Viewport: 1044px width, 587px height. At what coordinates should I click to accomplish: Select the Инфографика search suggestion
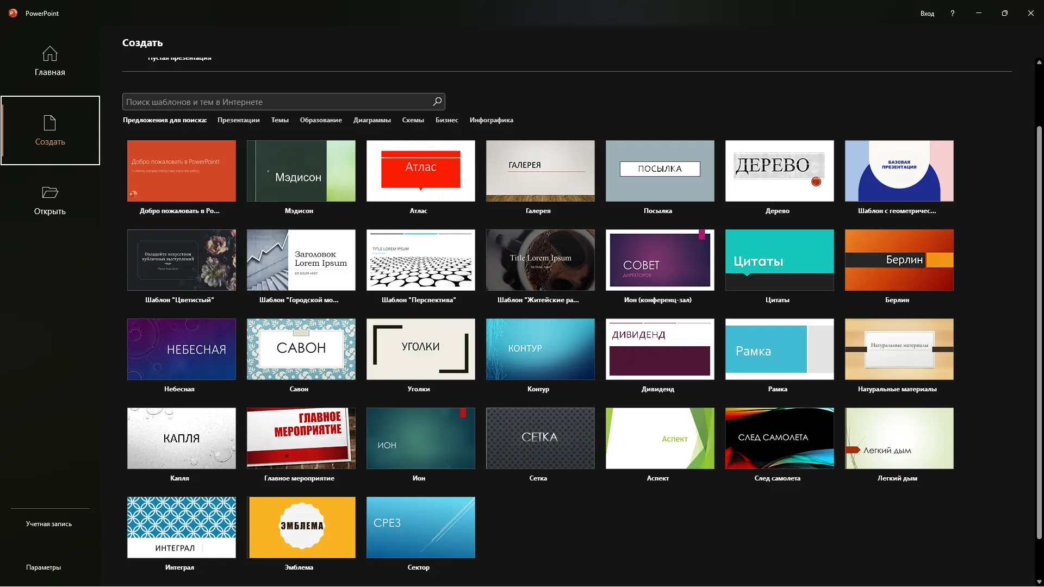tap(491, 120)
